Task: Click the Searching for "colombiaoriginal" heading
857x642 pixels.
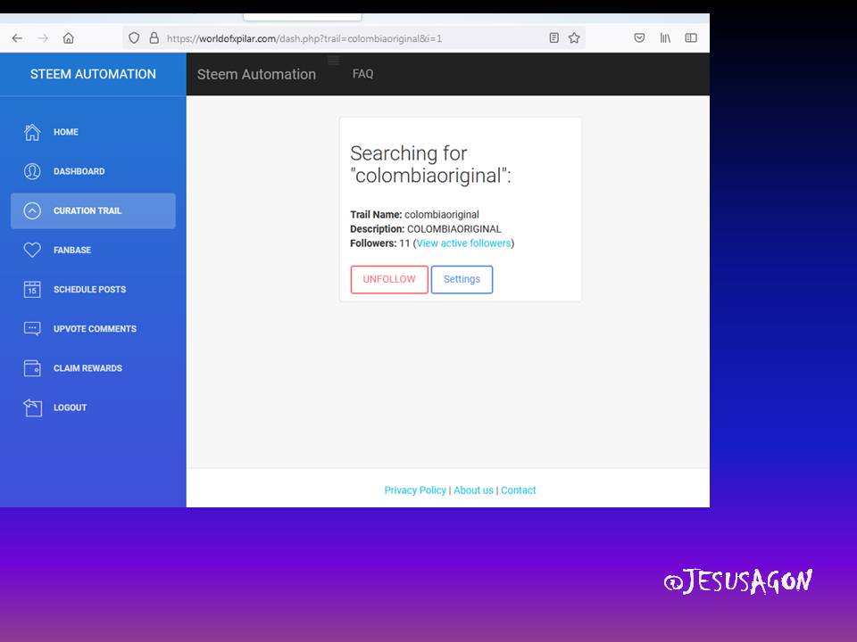Action: (x=430, y=164)
